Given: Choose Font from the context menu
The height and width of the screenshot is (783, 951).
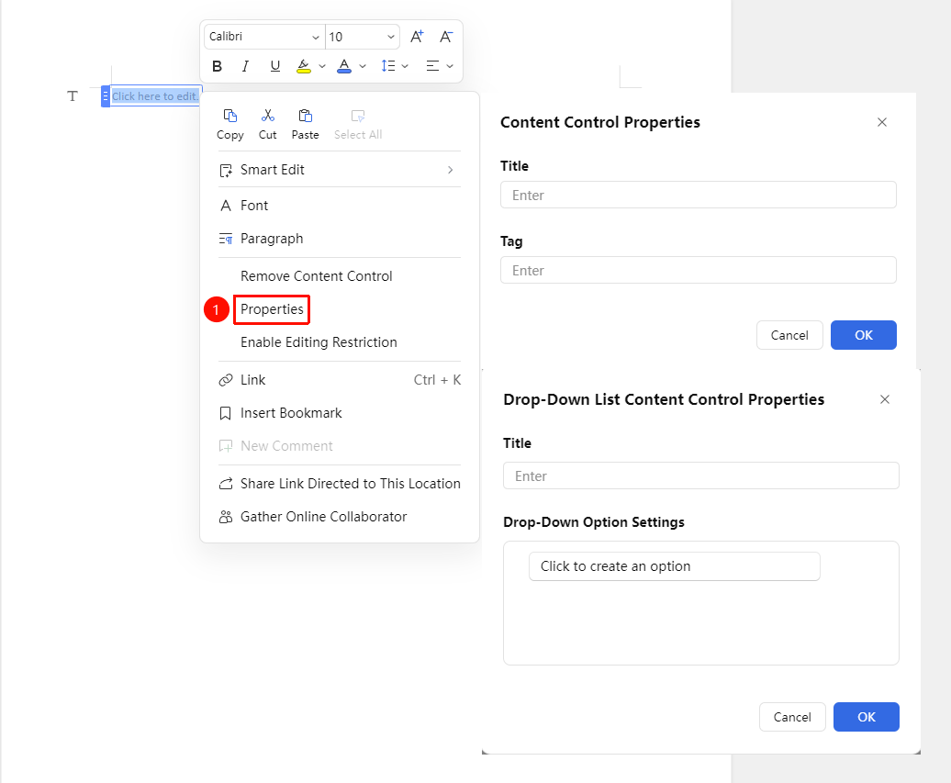Looking at the screenshot, I should [339, 206].
